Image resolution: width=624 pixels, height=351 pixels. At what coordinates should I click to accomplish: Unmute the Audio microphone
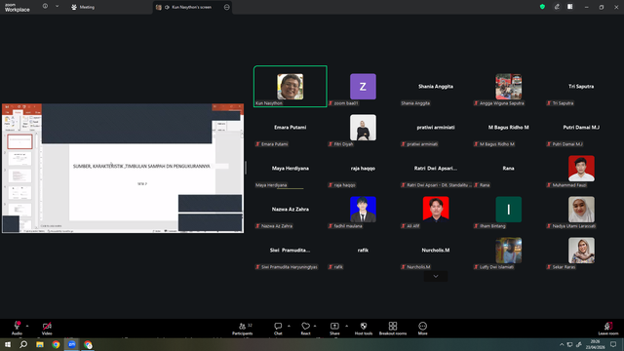click(x=17, y=328)
